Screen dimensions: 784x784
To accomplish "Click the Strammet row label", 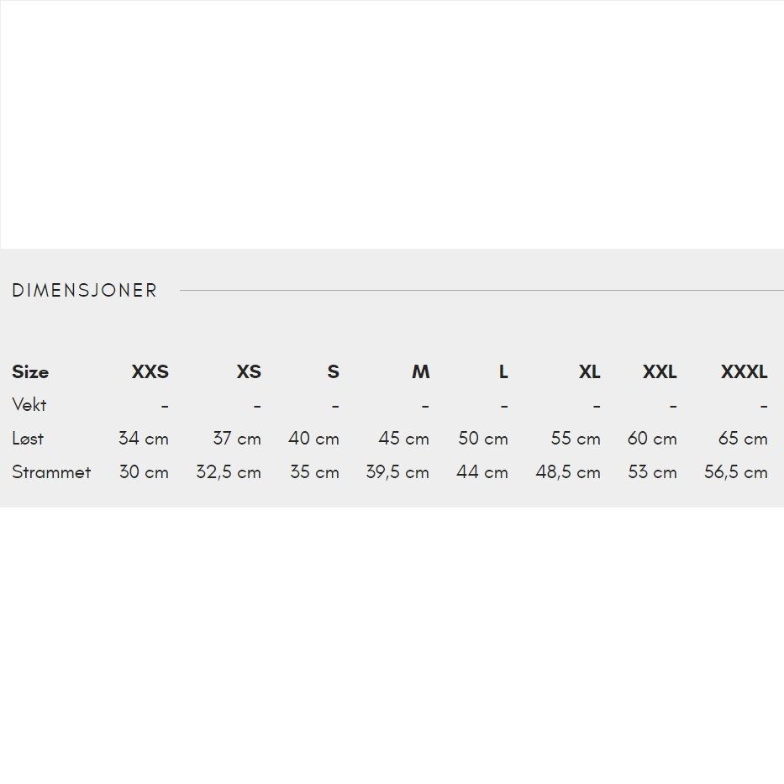I will pyautogui.click(x=51, y=472).
